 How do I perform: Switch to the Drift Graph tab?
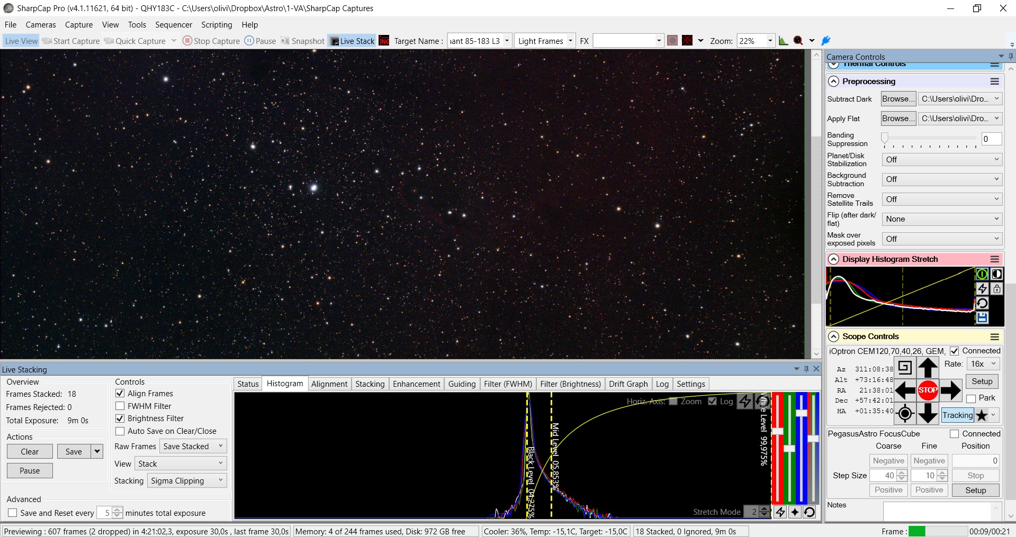pyautogui.click(x=628, y=384)
